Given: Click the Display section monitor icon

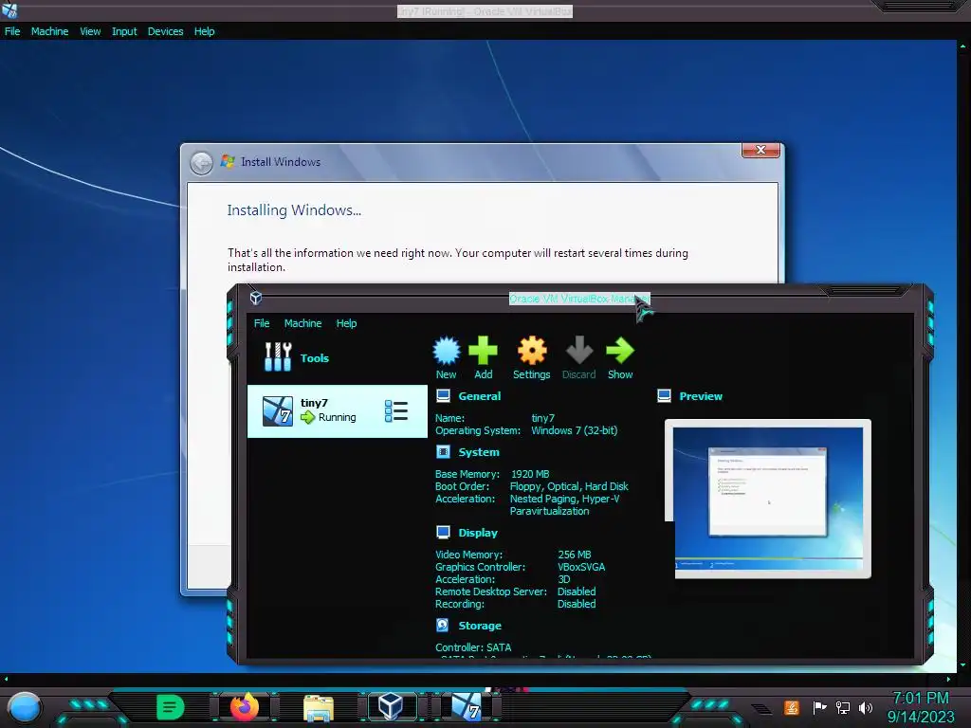Looking at the screenshot, I should [444, 533].
